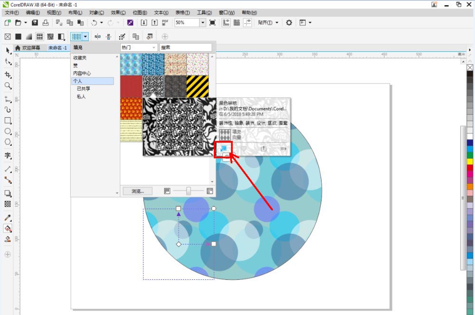
Task: Open the 对象(C) menu
Action: click(96, 12)
